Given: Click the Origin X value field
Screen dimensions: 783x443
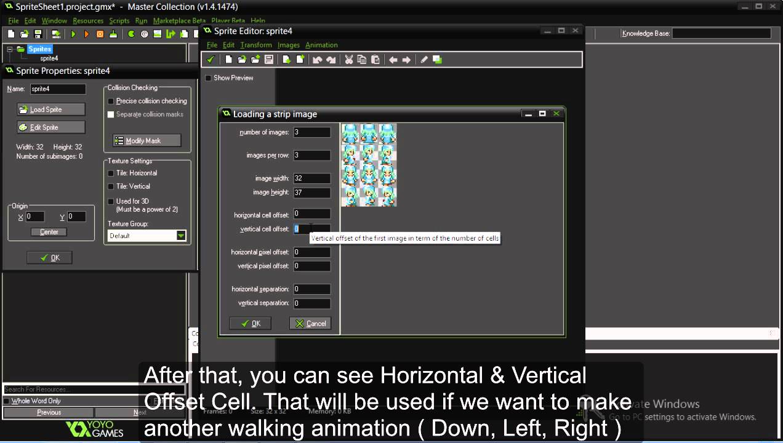Looking at the screenshot, I should (x=35, y=217).
